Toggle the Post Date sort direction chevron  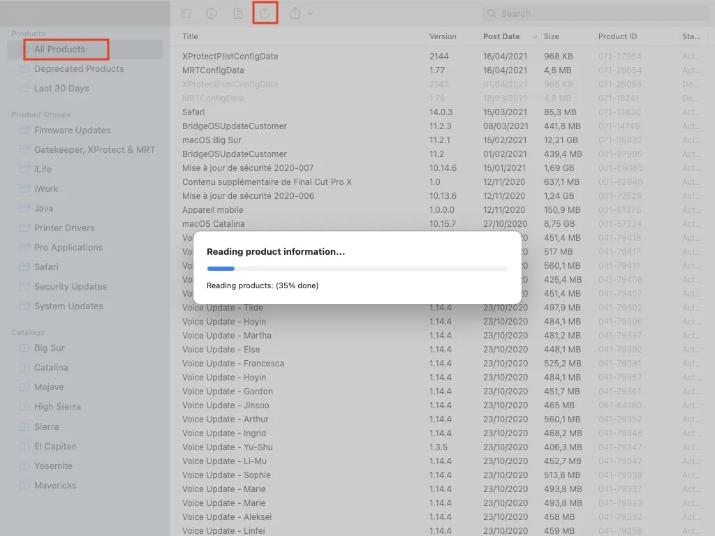pyautogui.click(x=535, y=36)
